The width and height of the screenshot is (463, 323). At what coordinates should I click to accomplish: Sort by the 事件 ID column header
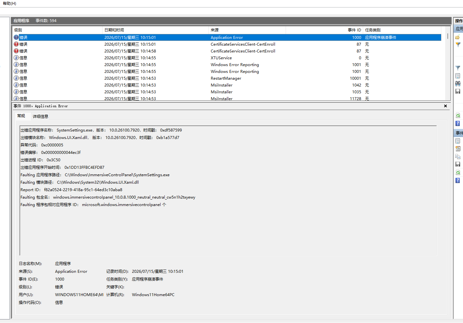324,30
